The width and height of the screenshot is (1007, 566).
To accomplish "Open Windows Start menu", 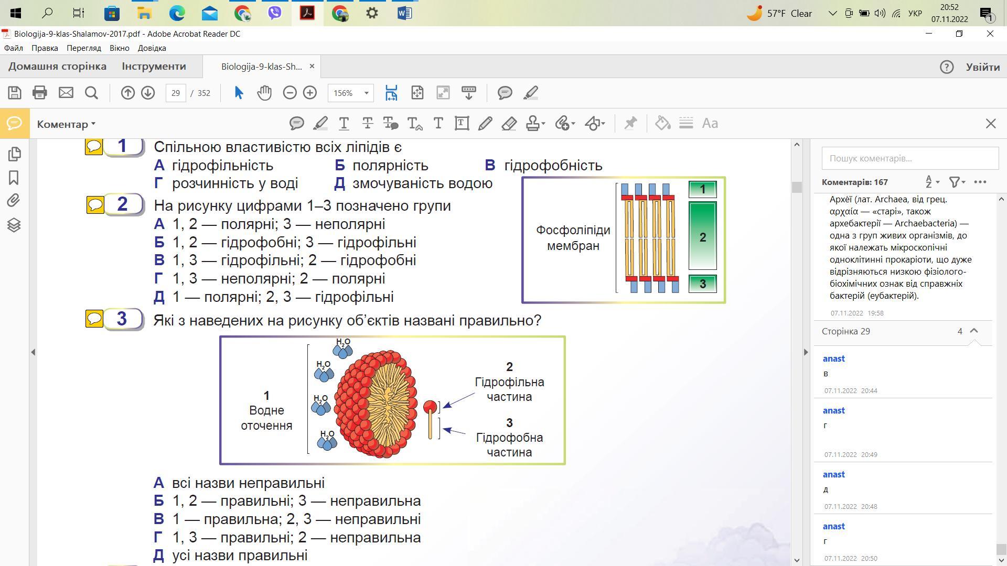I will coord(16,13).
